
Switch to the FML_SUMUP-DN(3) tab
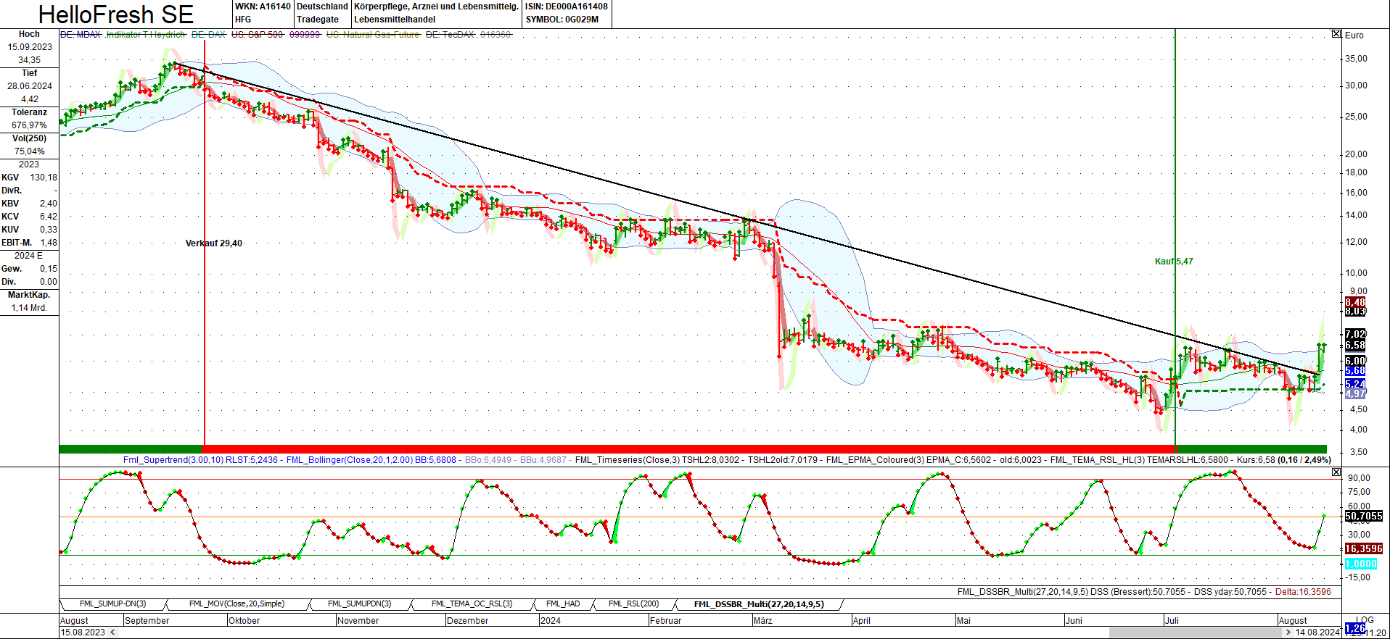click(112, 604)
